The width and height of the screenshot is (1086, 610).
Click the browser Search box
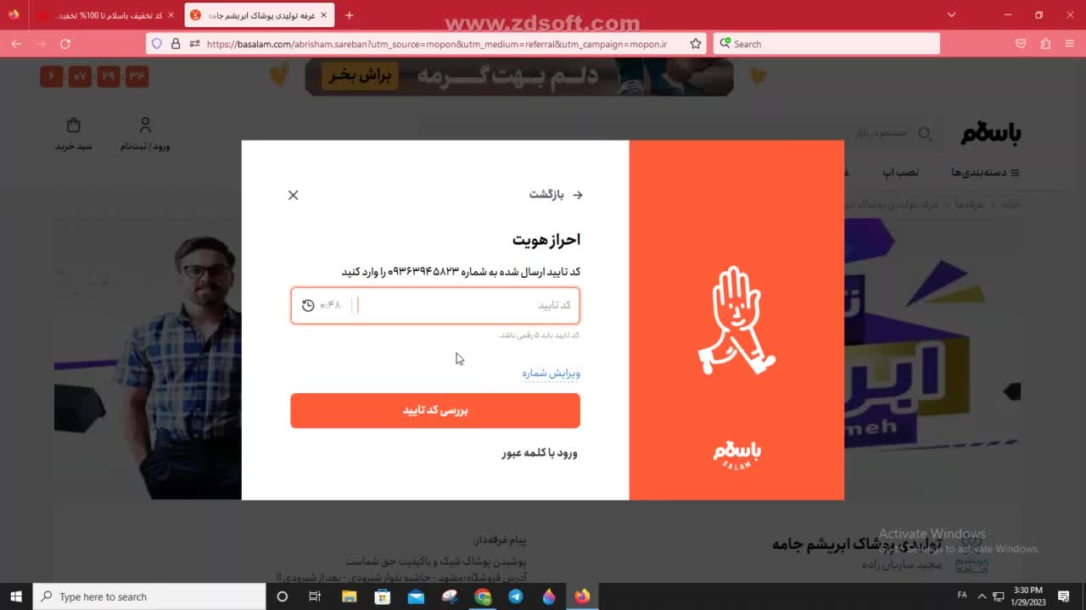826,43
